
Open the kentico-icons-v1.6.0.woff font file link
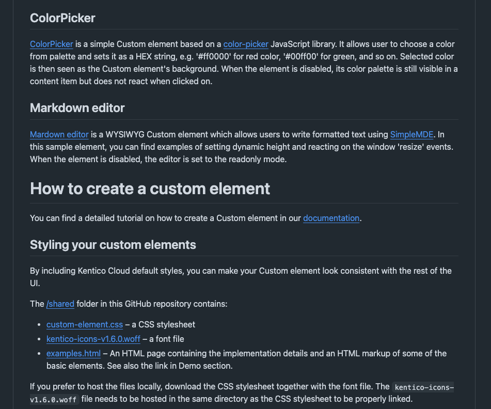pyautogui.click(x=93, y=339)
